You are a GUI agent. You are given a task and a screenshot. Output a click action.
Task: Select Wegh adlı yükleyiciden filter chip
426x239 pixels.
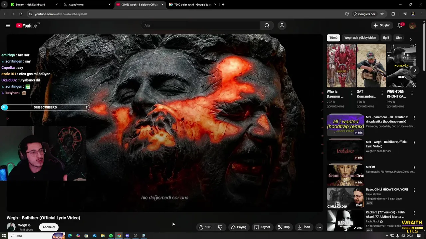pyautogui.click(x=360, y=38)
